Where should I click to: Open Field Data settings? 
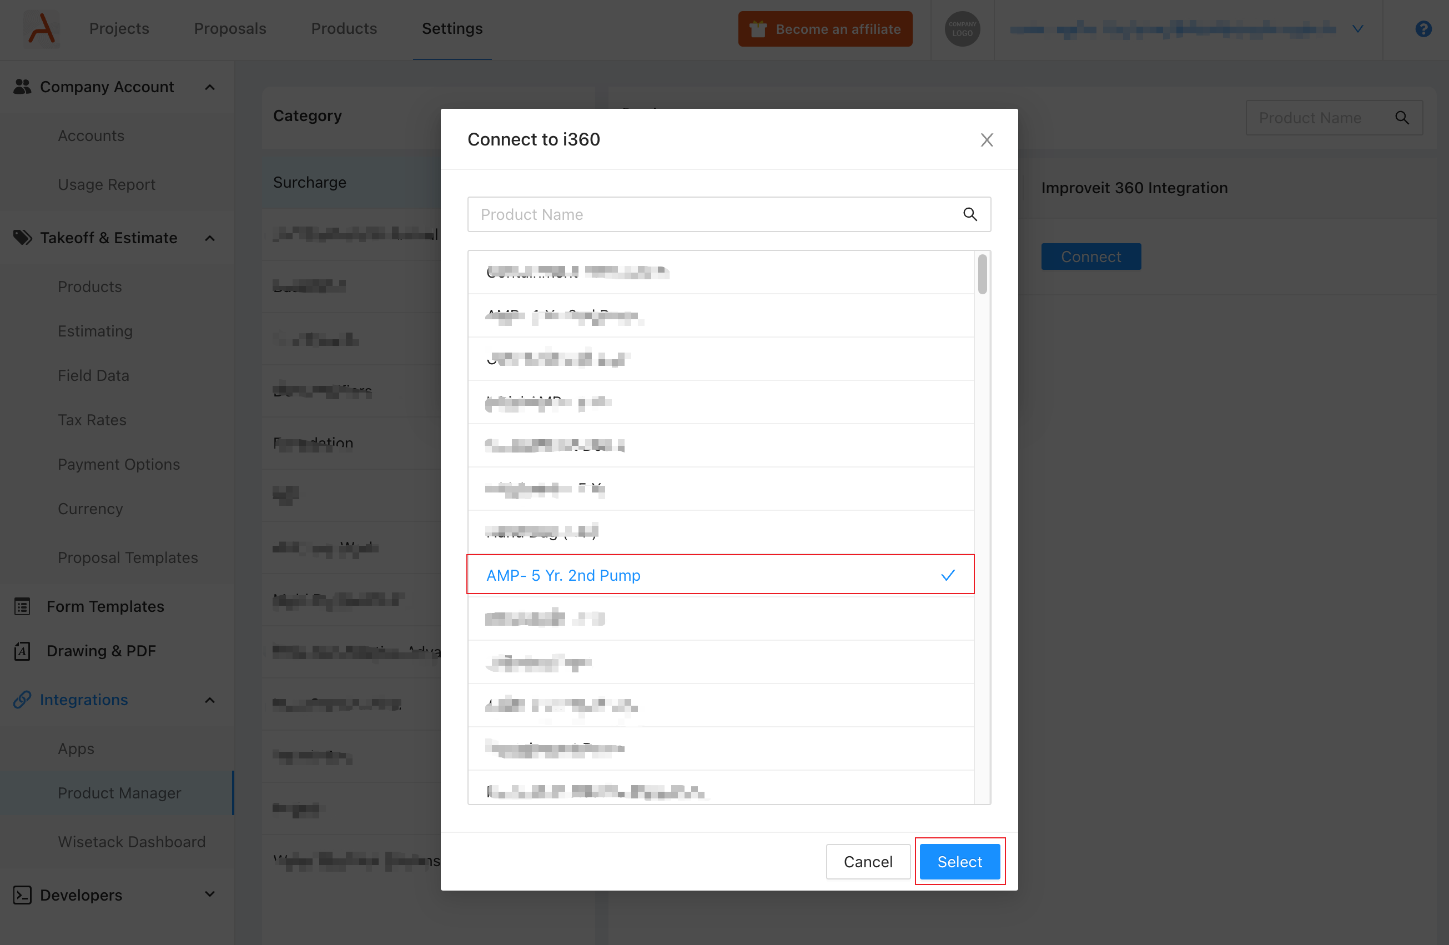point(94,375)
